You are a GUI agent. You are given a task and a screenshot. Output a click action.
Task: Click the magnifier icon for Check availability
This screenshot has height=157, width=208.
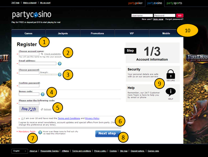tap(42, 54)
